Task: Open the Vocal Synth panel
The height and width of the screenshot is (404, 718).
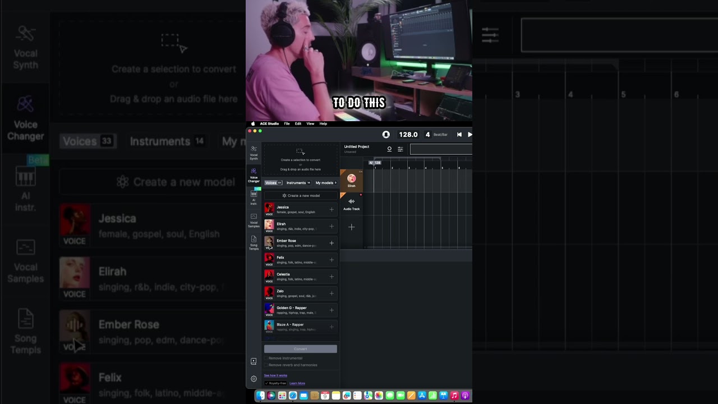Action: coord(254,153)
